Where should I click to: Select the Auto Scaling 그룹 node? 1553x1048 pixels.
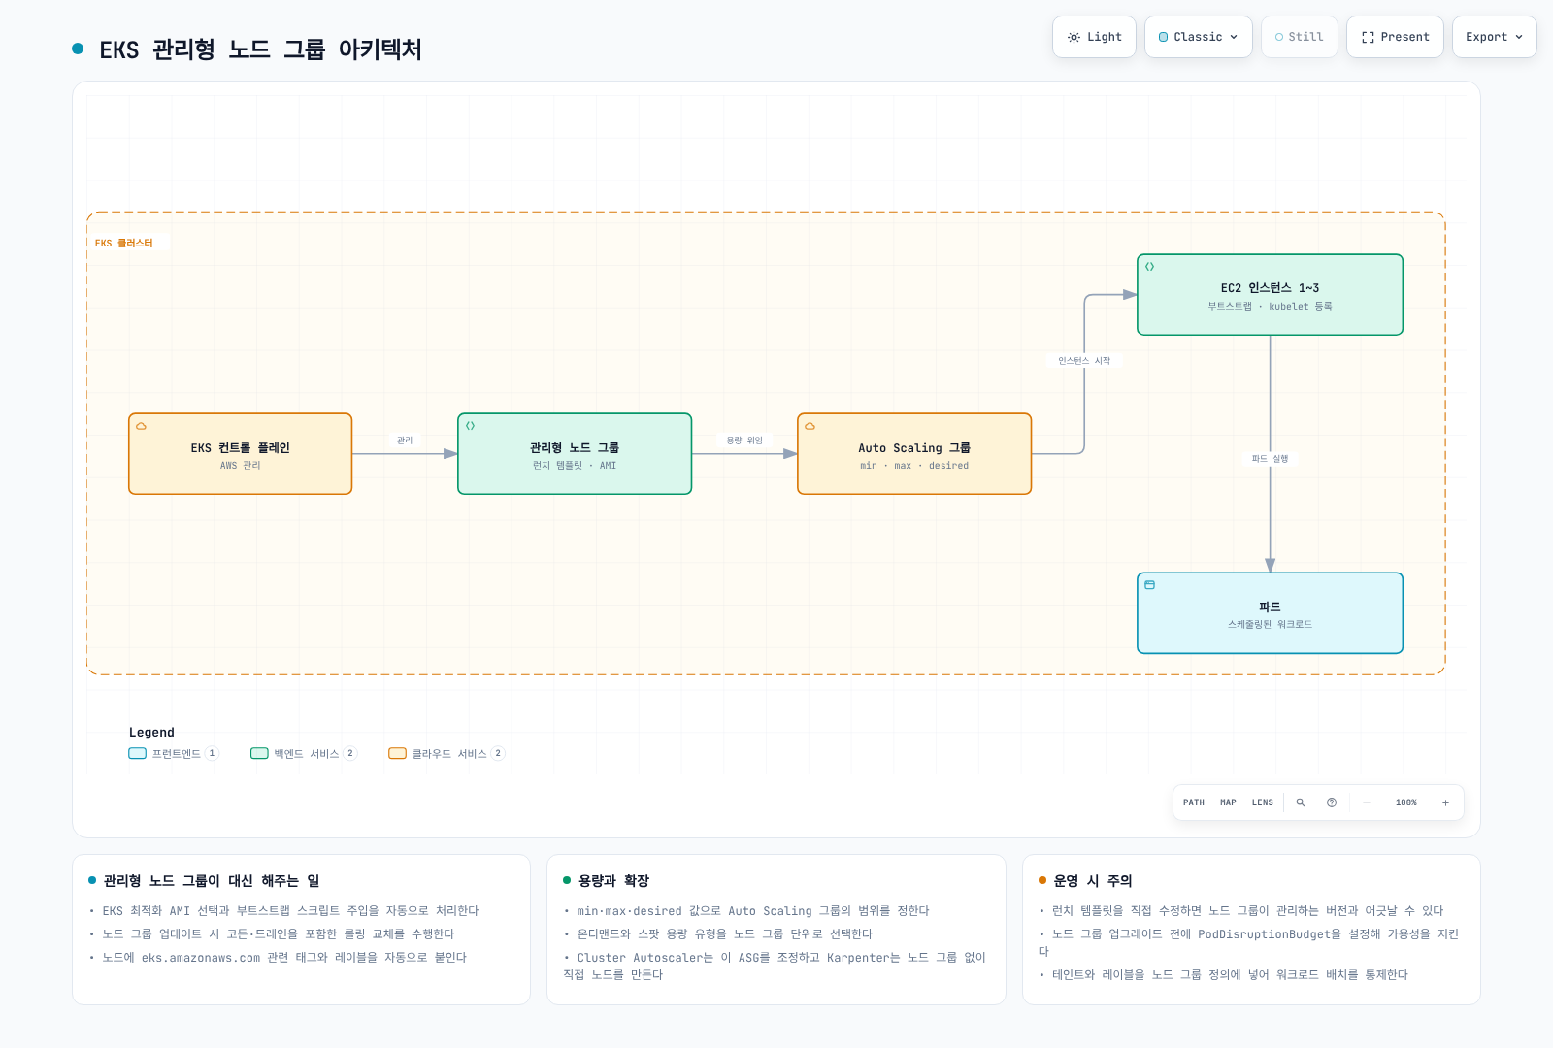(914, 454)
